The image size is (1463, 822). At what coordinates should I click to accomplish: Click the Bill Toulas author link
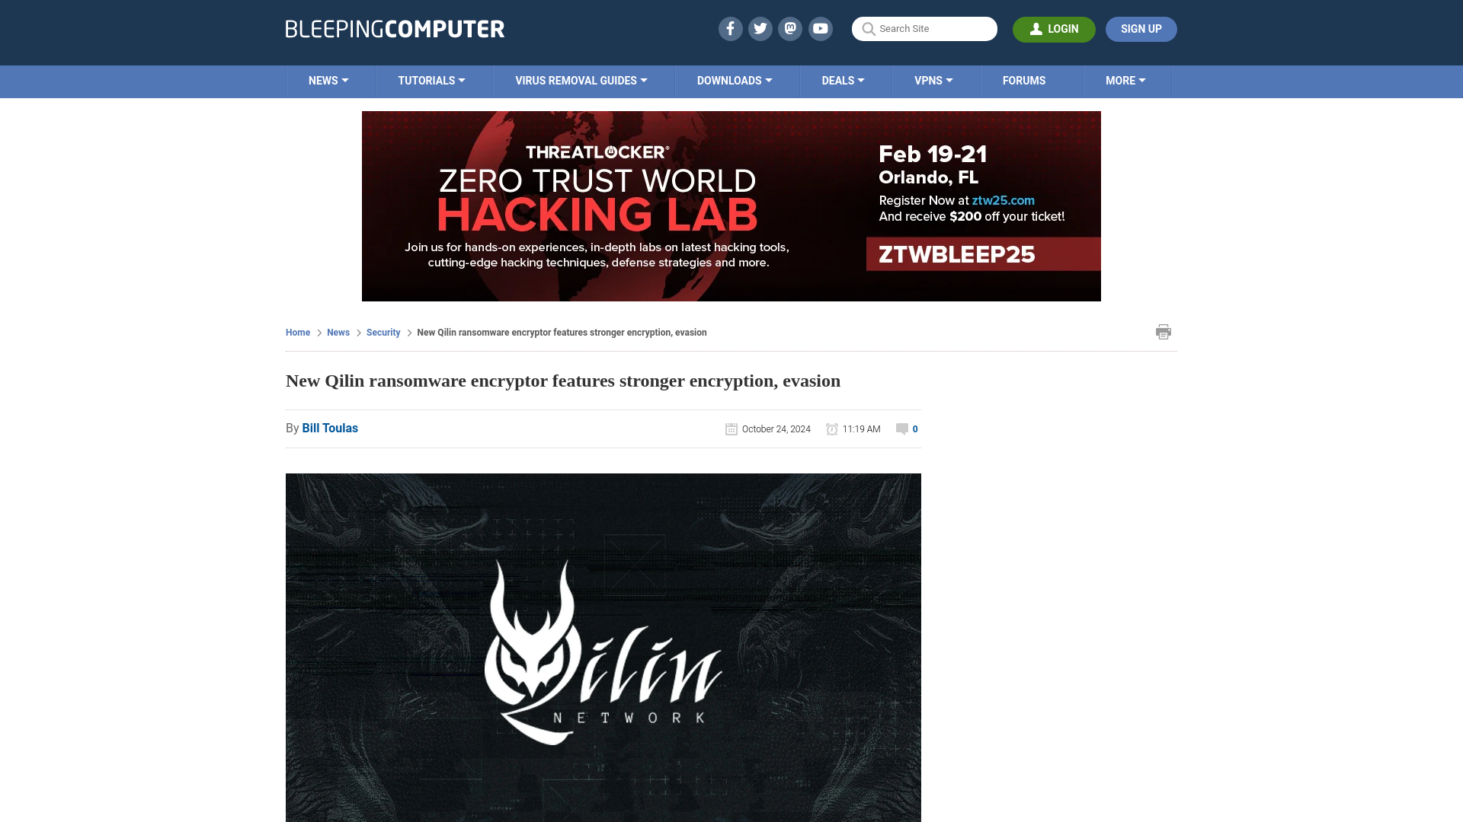[x=330, y=428]
